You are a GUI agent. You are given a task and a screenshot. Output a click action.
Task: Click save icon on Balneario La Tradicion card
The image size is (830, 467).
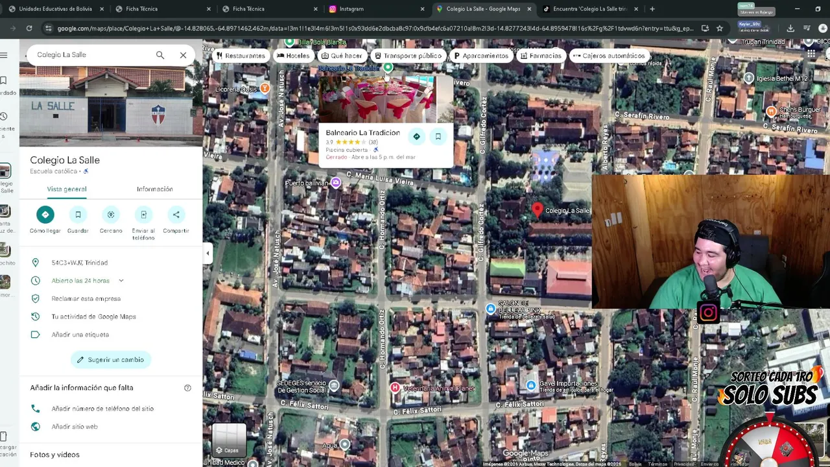click(x=438, y=136)
